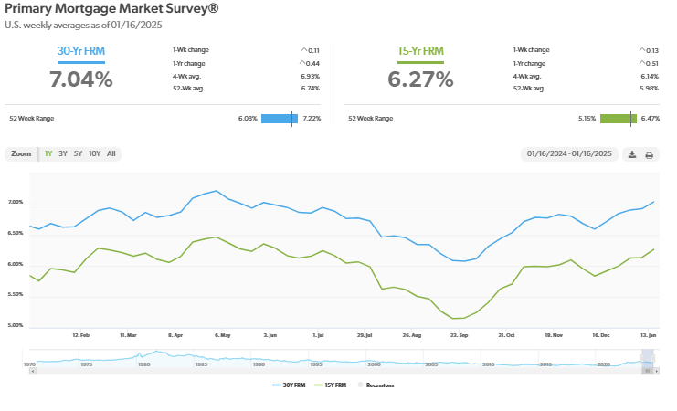Click the 23. Sep axis label
The image size is (677, 411).
(459, 335)
